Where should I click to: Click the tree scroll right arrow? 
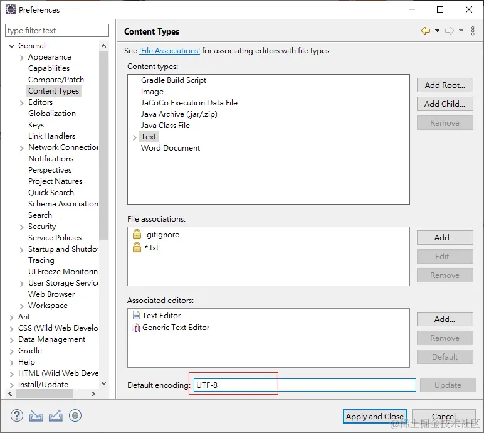click(93, 393)
